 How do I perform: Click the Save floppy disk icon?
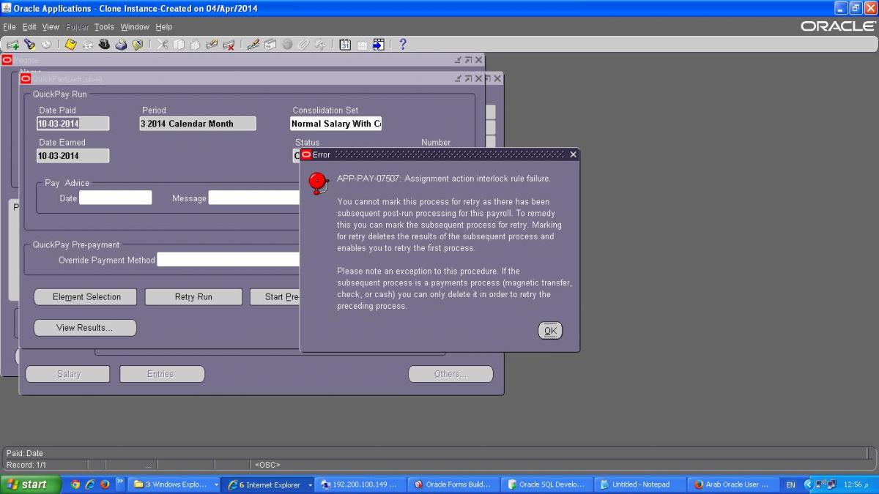coord(71,45)
